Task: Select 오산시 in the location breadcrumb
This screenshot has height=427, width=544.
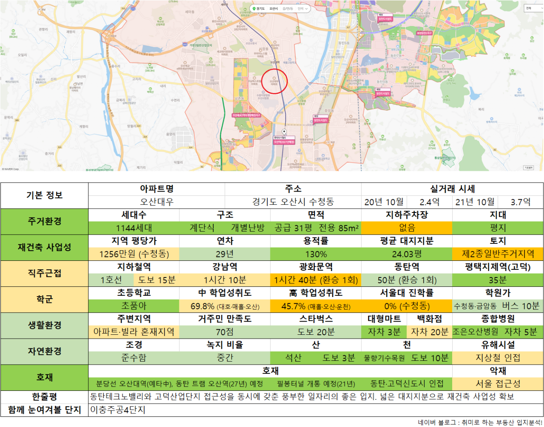Action: pos(274,8)
